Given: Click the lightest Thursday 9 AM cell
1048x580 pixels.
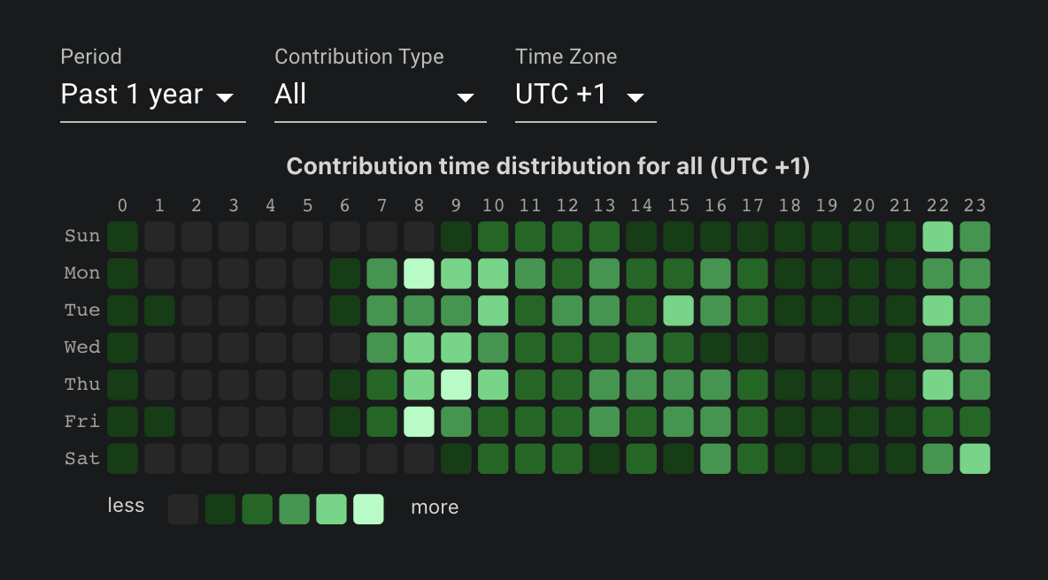Looking at the screenshot, I should 456,384.
